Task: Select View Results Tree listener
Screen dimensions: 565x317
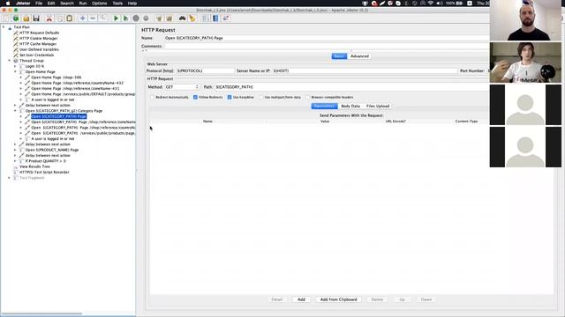Action: point(34,166)
